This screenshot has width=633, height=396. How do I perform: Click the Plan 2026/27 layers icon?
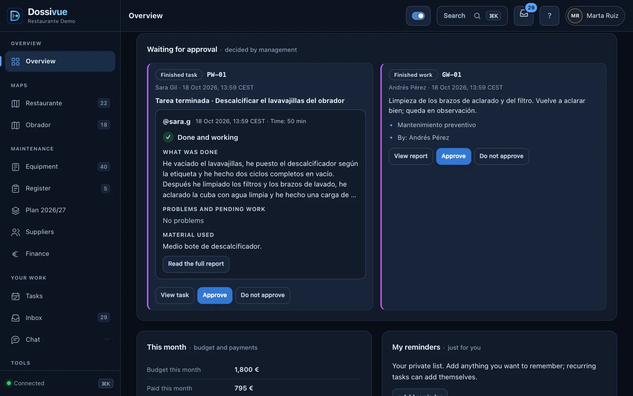[15, 210]
